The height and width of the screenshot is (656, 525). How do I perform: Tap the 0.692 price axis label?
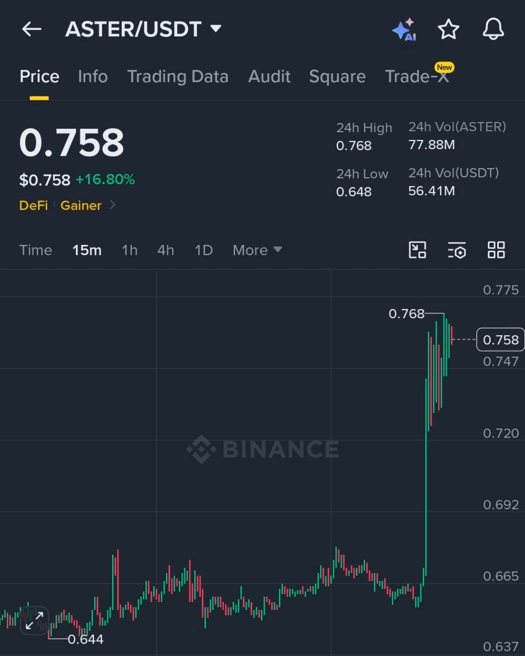point(501,505)
